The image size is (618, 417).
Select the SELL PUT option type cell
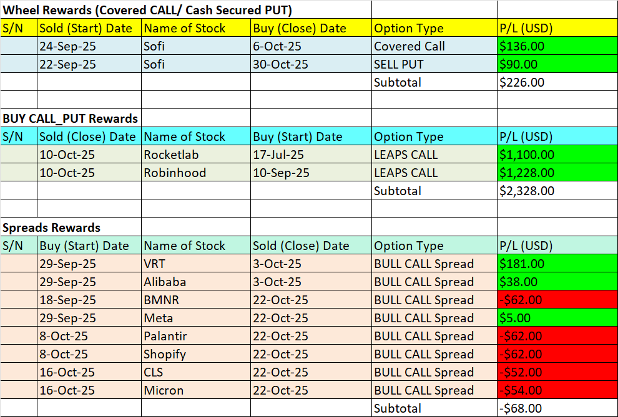tap(434, 64)
